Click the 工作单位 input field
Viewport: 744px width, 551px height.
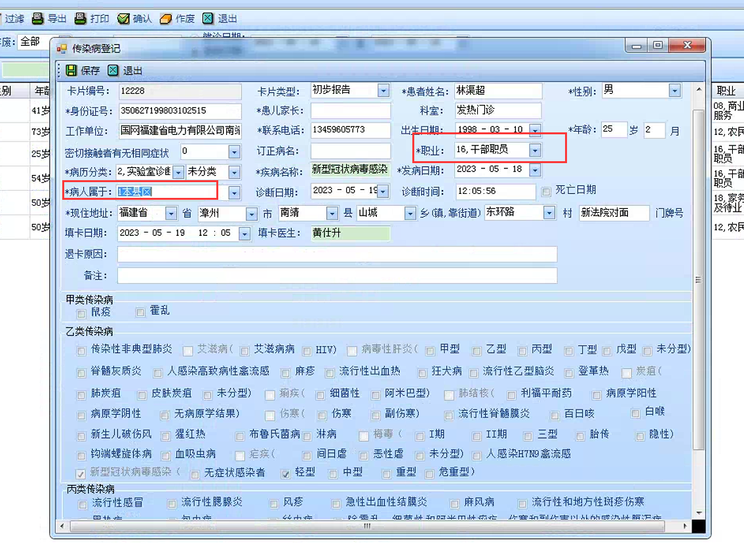[180, 130]
